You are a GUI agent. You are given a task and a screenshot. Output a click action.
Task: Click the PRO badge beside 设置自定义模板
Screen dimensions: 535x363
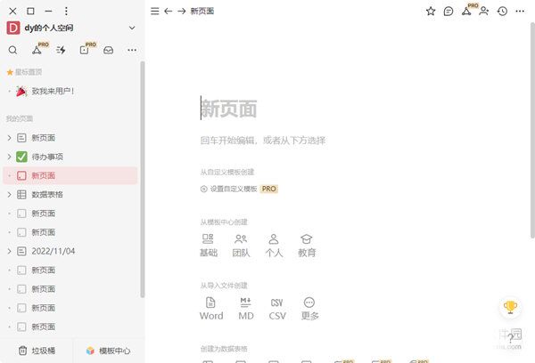coord(269,189)
